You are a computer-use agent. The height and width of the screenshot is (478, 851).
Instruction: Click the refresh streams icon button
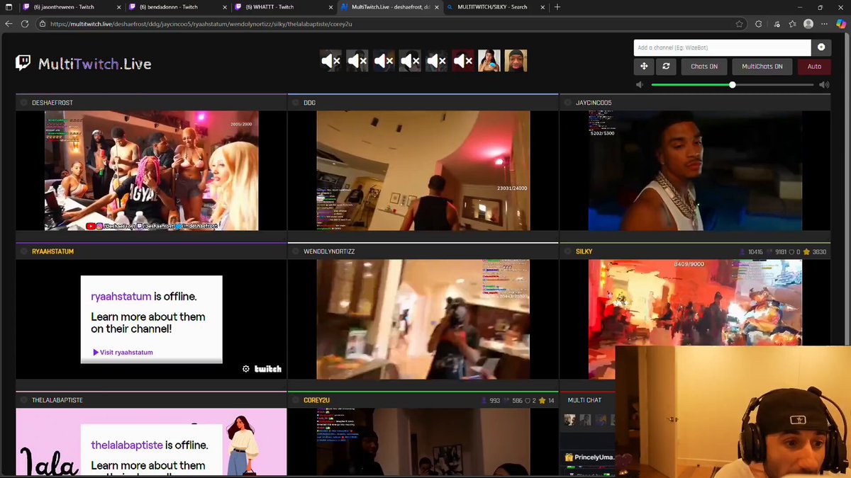tap(666, 67)
